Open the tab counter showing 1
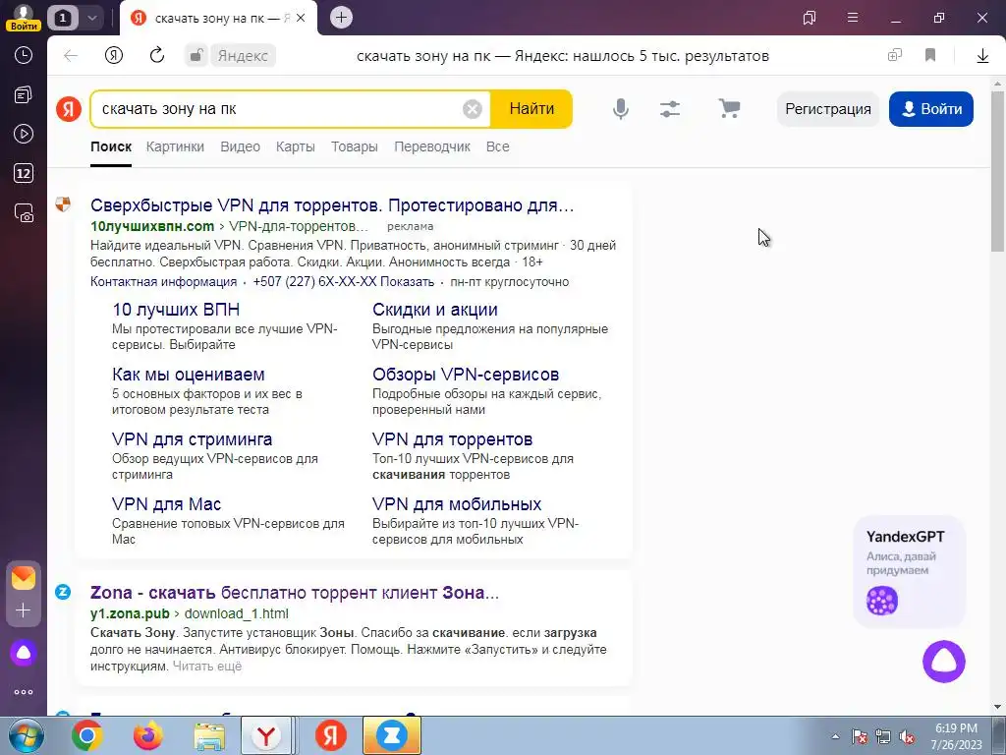The image size is (1006, 755). [x=63, y=18]
